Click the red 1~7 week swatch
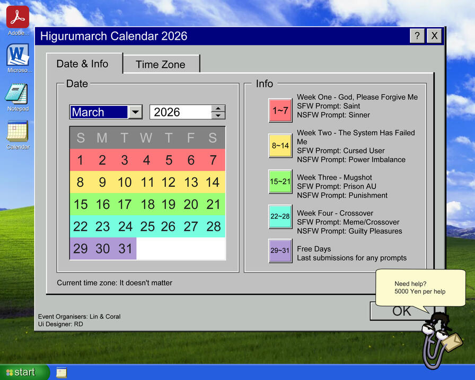Viewport: 475px width, 380px height. pyautogui.click(x=280, y=110)
